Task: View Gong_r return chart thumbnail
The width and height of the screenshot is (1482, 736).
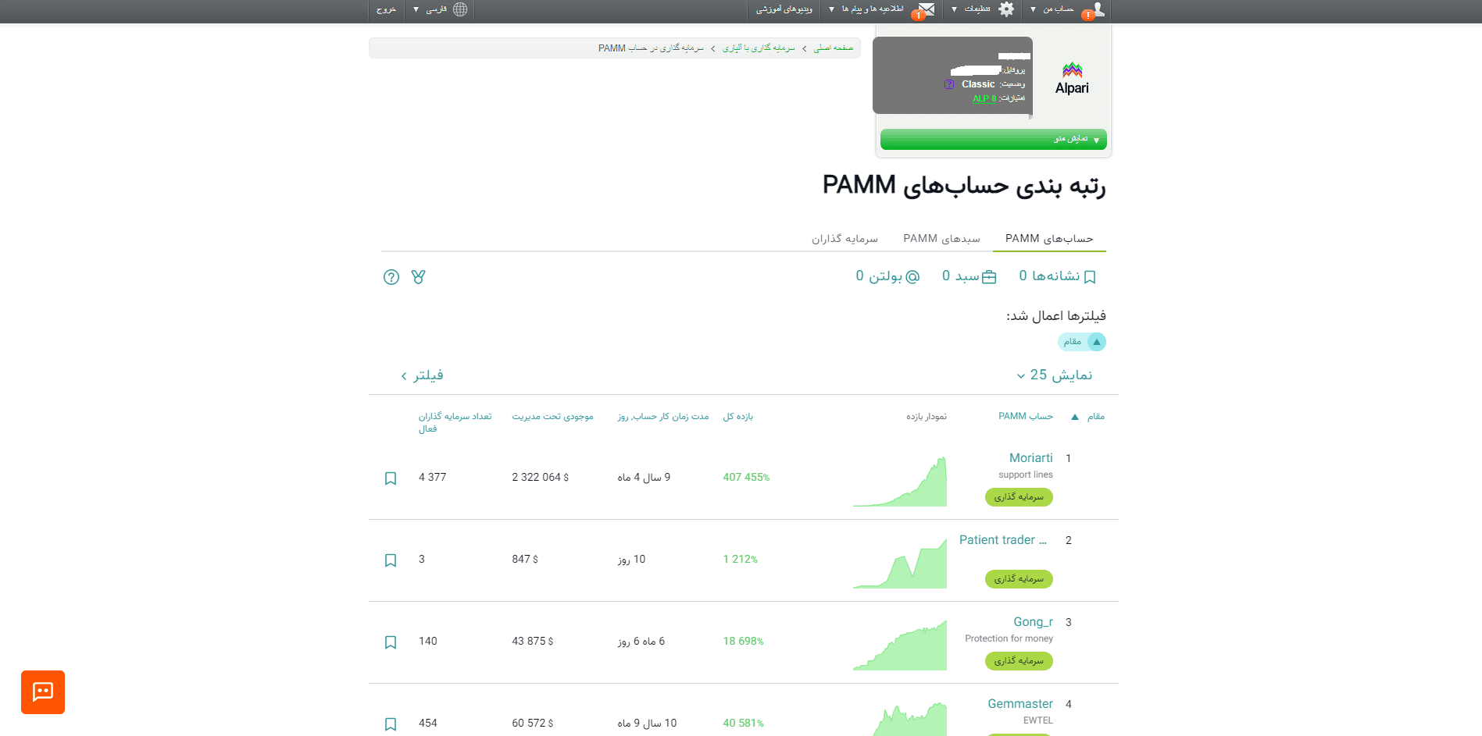Action: pos(899,645)
